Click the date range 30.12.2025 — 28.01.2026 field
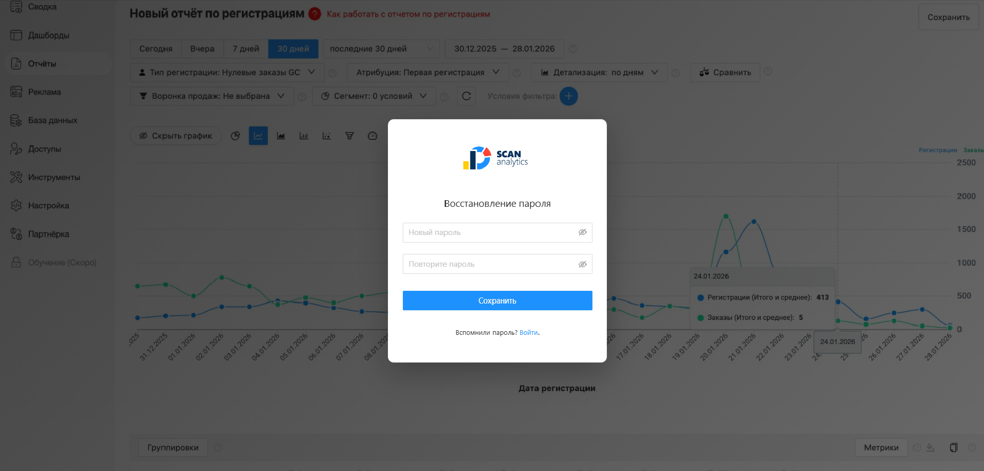 point(504,49)
